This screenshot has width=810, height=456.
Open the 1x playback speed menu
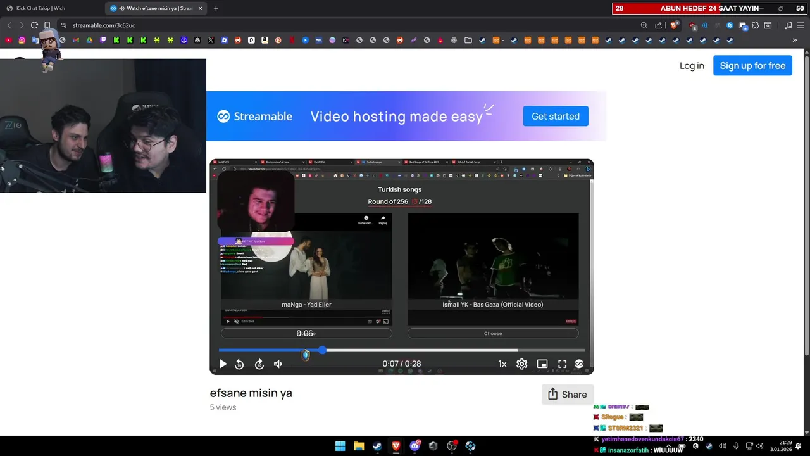[x=502, y=364]
